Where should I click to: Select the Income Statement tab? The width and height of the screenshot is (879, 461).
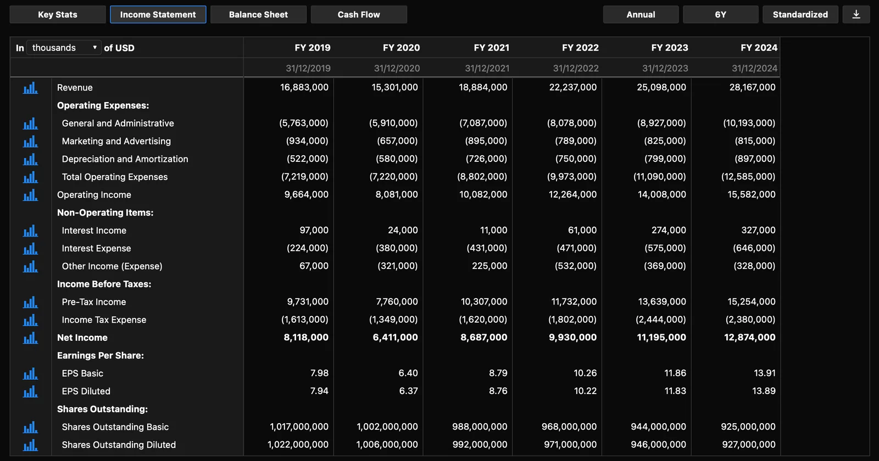click(158, 14)
